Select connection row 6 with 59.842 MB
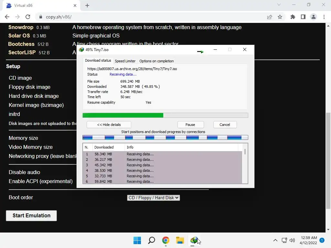 point(162,181)
